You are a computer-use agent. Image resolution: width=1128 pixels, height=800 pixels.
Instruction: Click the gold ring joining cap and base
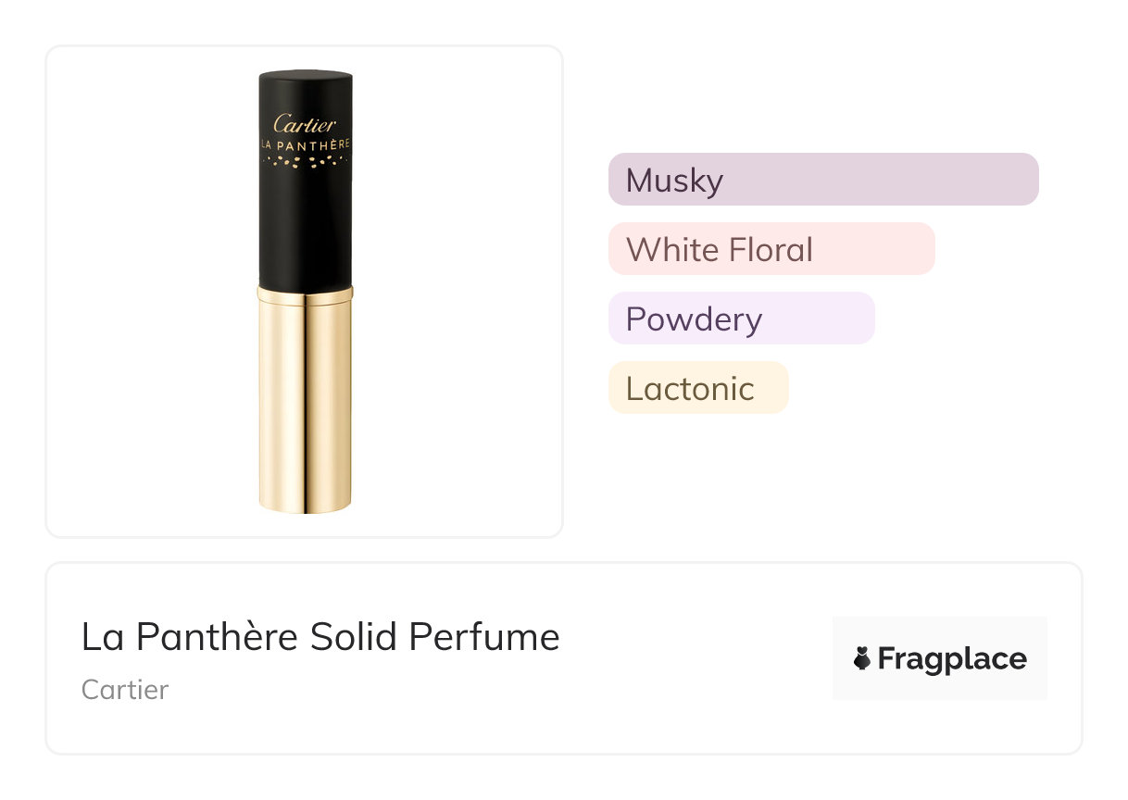click(305, 294)
